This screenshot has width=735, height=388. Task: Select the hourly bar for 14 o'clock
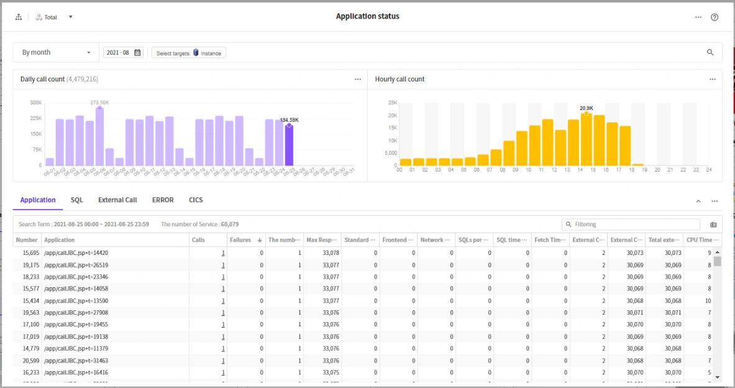click(x=586, y=139)
